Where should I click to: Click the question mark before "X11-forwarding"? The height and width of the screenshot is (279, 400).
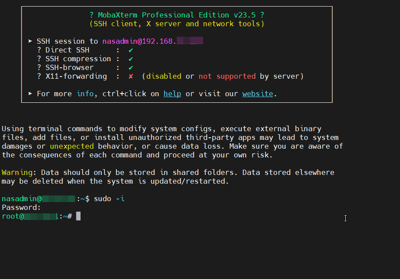click(x=39, y=77)
